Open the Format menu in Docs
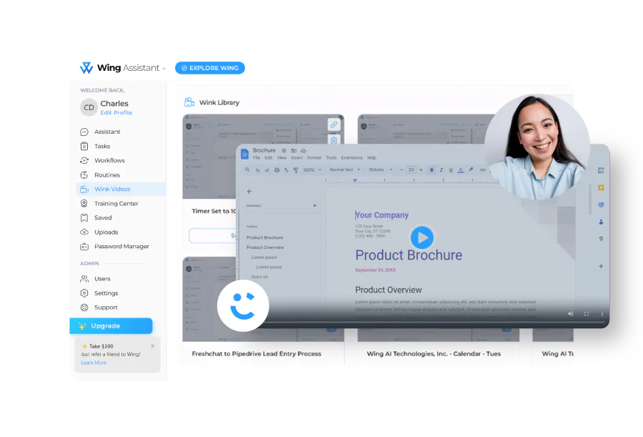This screenshot has width=643, height=437. tap(314, 158)
